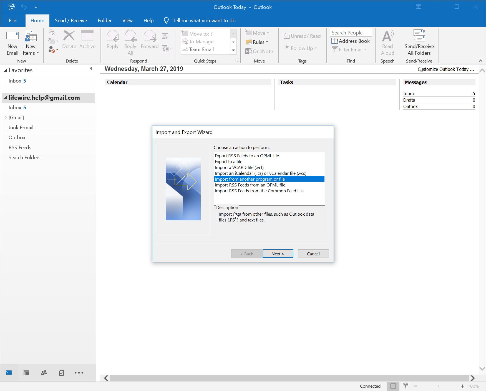Screen dimensions: 486x391
Task: Open the New Items menu
Action: 31,43
